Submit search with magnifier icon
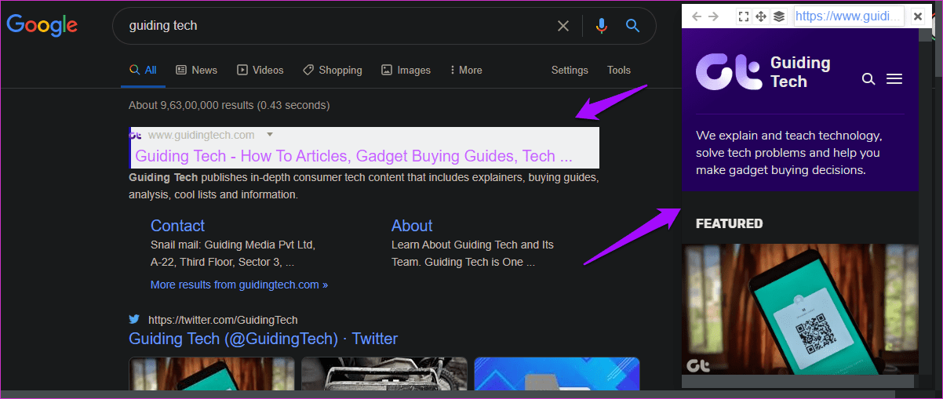The height and width of the screenshot is (399, 943). pos(633,26)
